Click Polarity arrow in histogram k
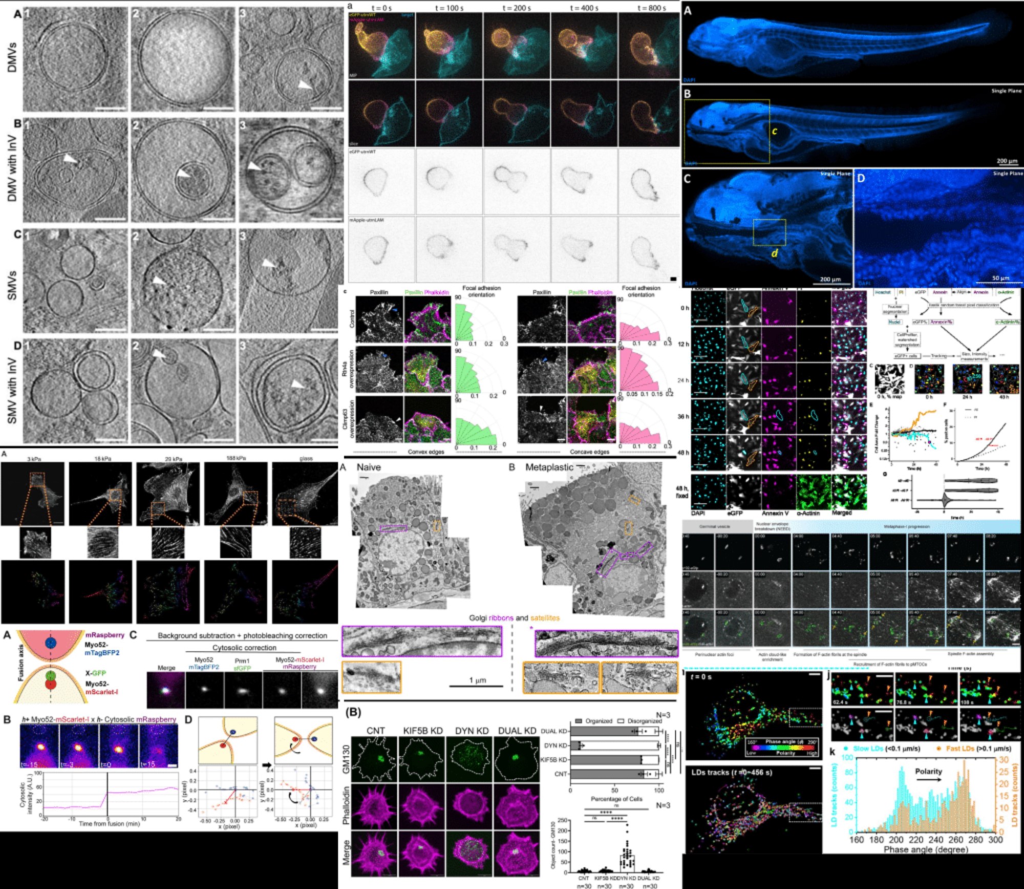Viewport: 1024px width, 889px height. click(928, 780)
